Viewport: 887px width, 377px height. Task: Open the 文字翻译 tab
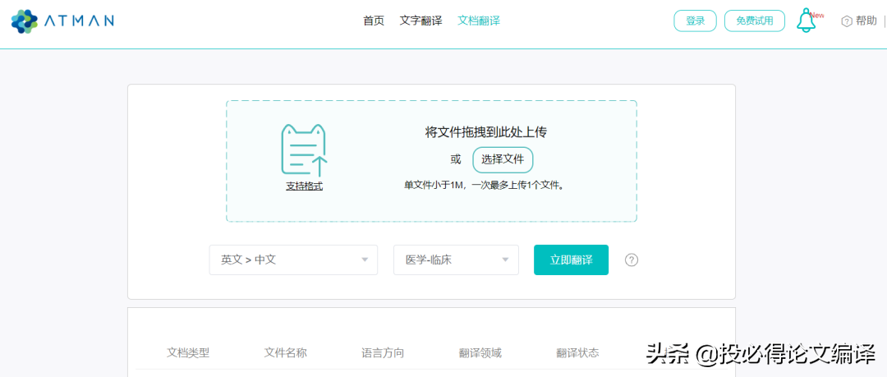[x=421, y=21]
